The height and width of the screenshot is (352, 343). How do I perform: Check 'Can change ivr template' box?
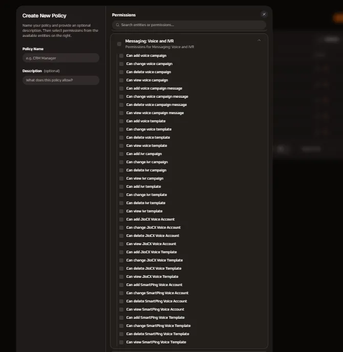tap(121, 195)
